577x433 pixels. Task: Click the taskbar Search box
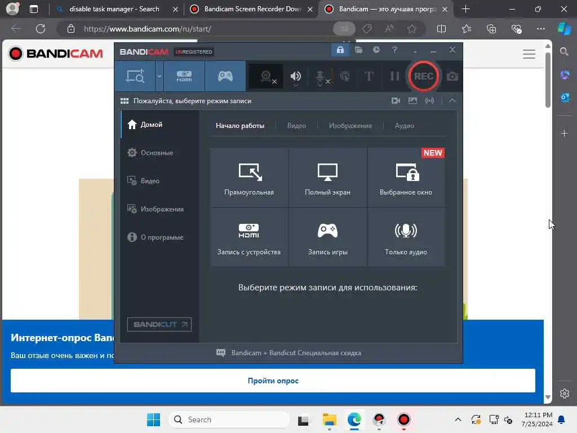tap(229, 419)
